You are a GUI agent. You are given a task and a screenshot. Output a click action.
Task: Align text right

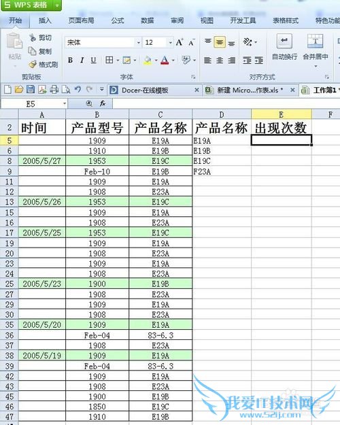(231, 60)
